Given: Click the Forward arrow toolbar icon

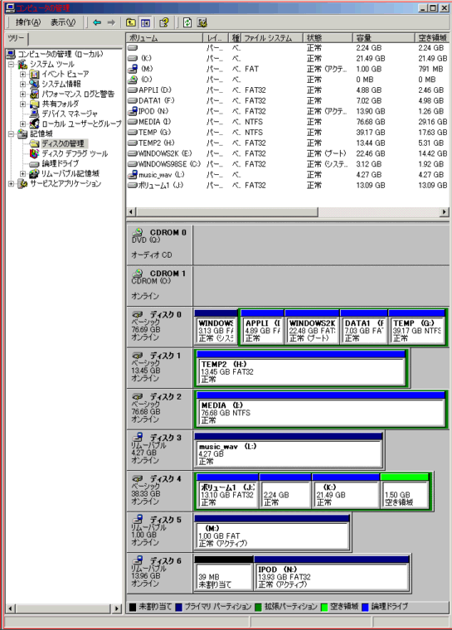Looking at the screenshot, I should point(111,22).
